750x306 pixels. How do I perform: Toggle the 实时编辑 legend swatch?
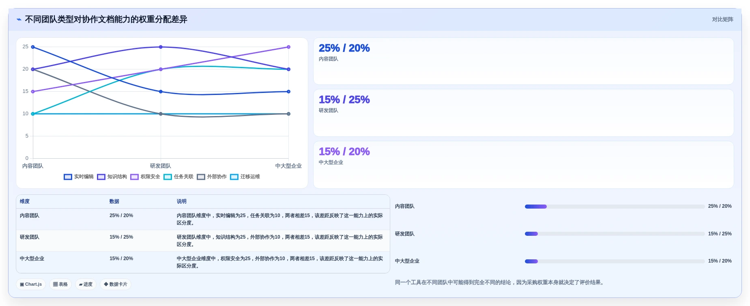point(68,177)
